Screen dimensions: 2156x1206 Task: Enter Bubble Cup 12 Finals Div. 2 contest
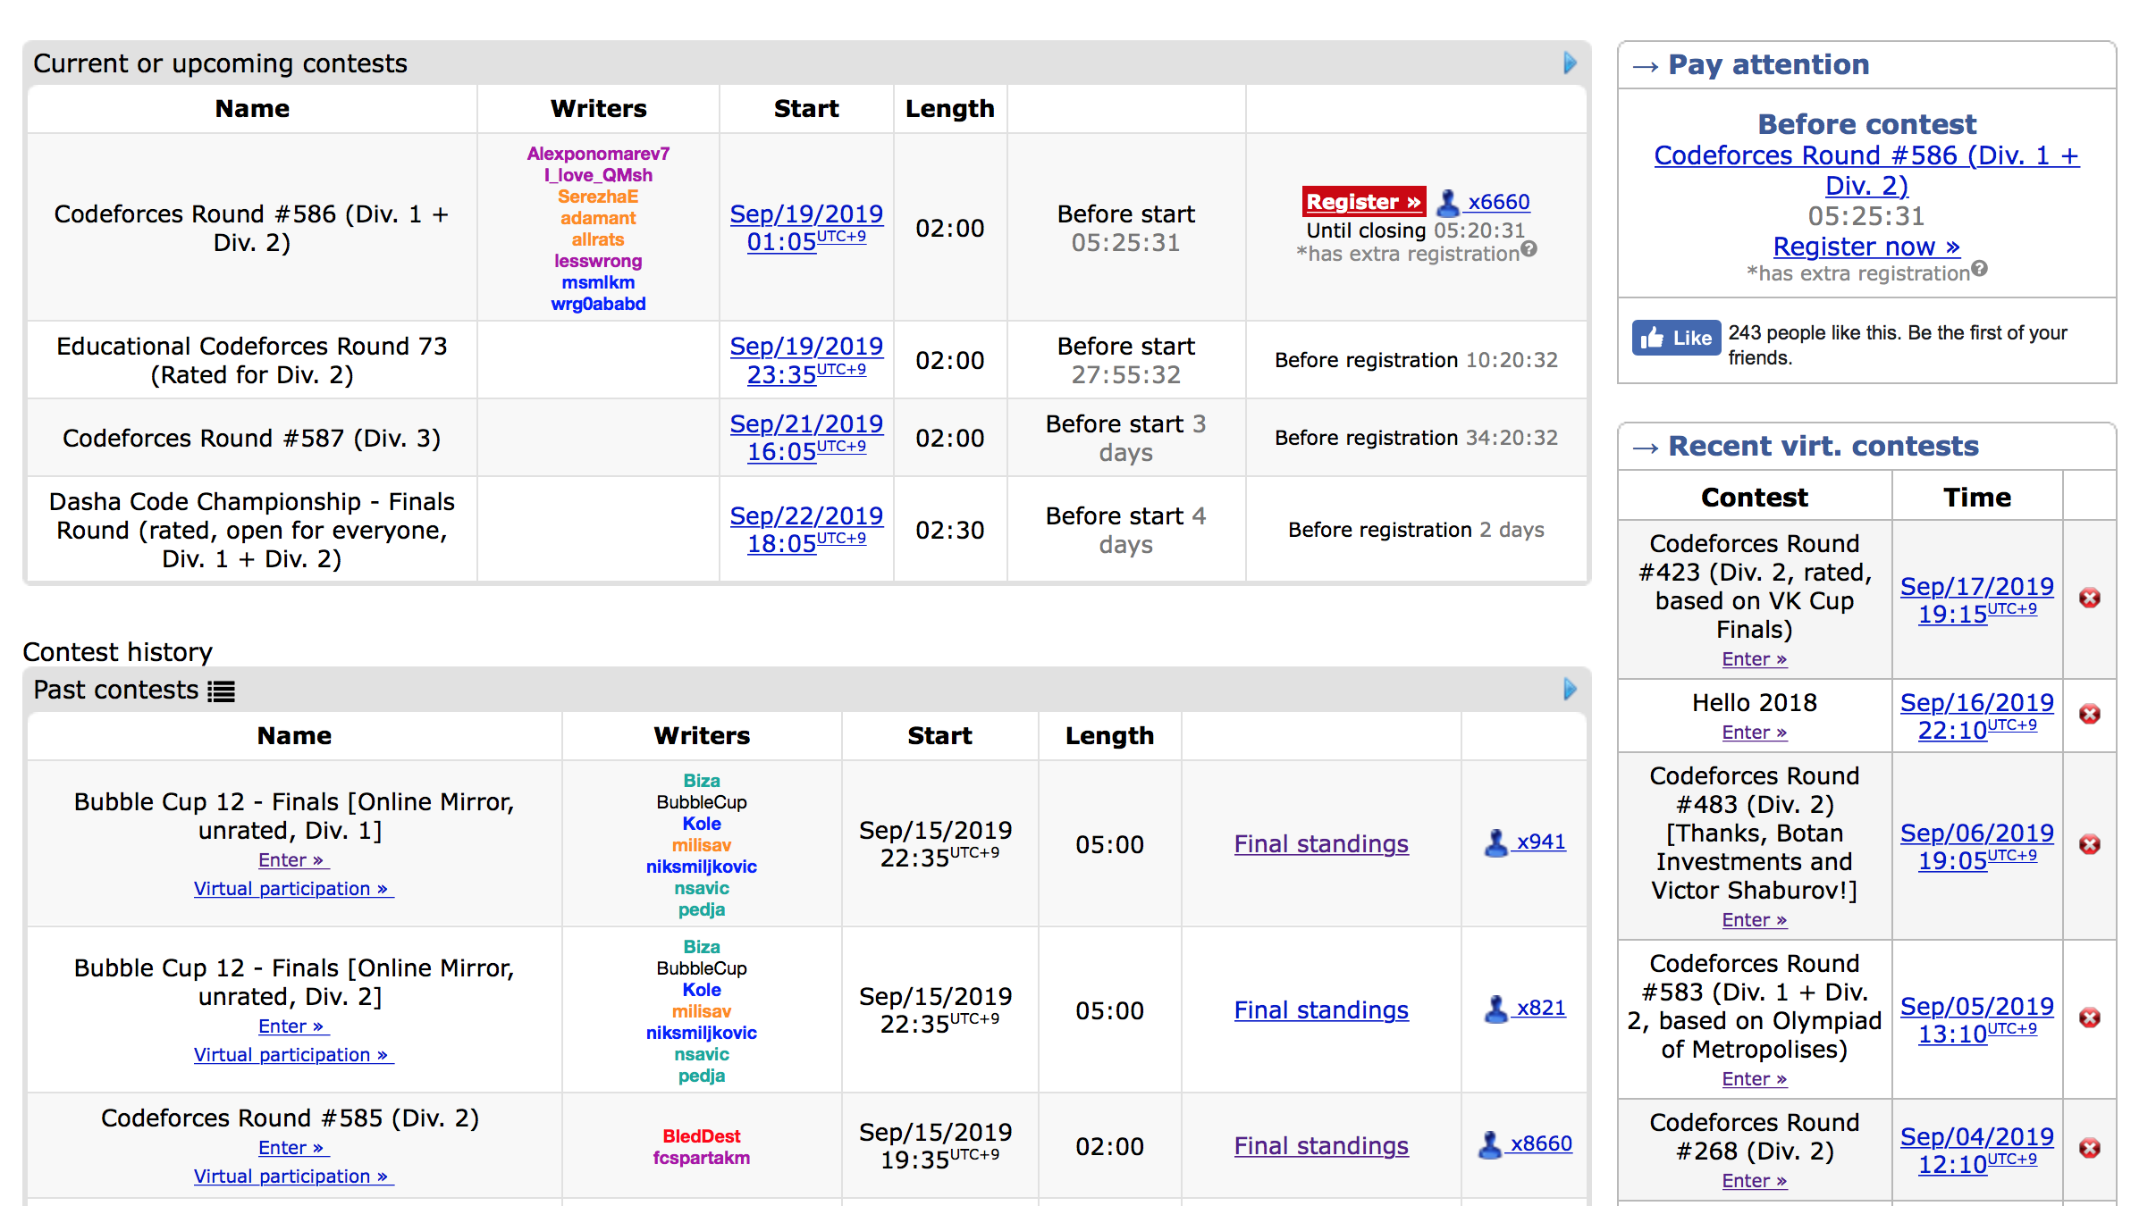tap(293, 1026)
